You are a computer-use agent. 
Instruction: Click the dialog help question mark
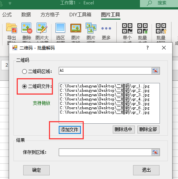coord(148,48)
